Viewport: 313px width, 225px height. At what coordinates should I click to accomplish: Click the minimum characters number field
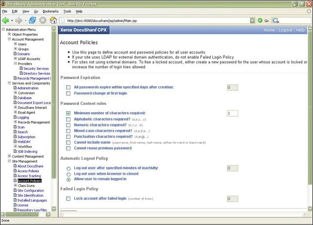tap(232, 113)
